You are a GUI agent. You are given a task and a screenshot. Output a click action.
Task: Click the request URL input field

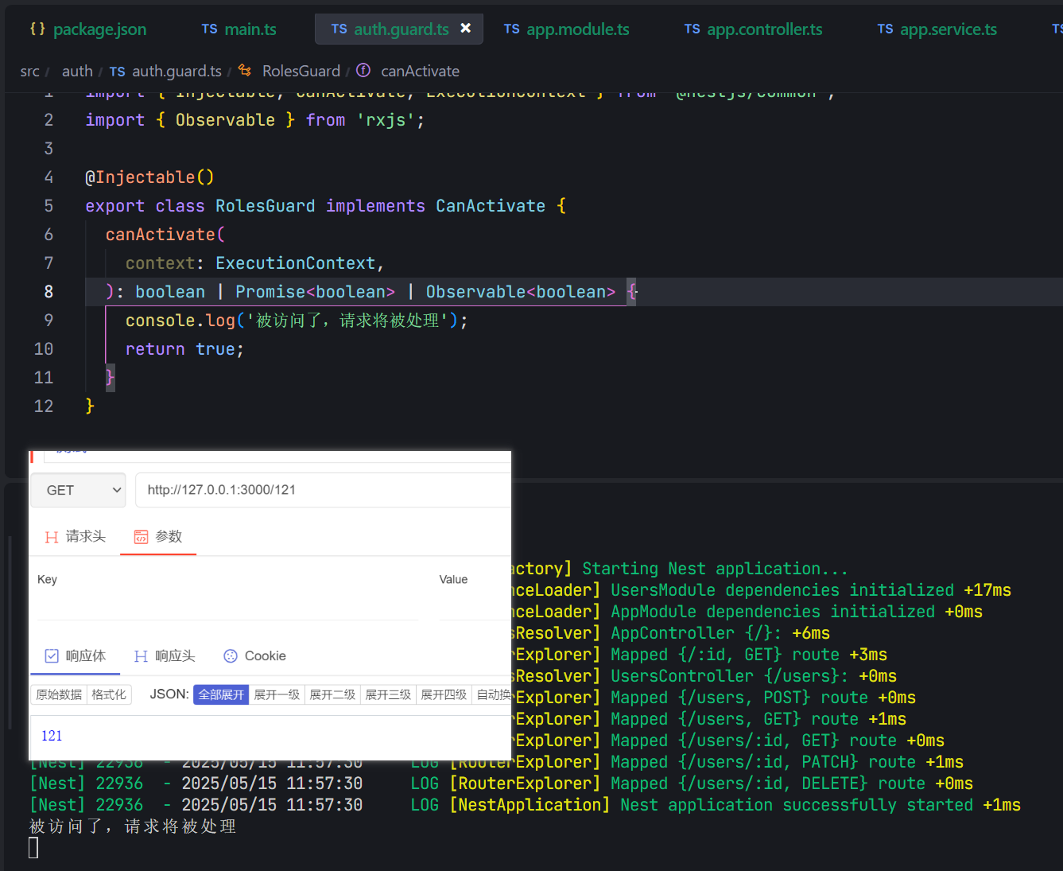tap(322, 490)
